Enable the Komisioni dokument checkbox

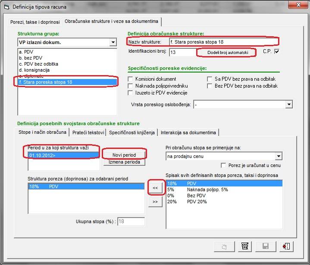click(x=131, y=79)
